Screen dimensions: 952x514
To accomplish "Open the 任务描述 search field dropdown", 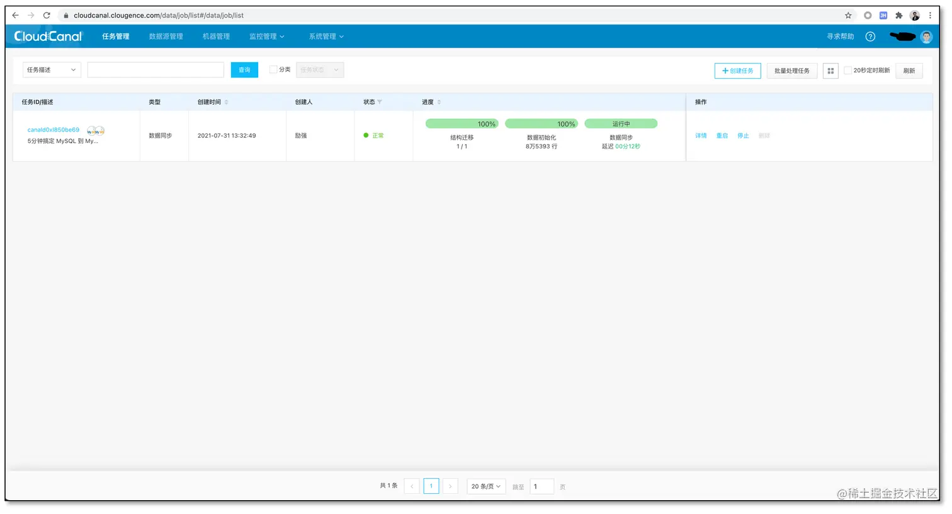I will click(52, 70).
